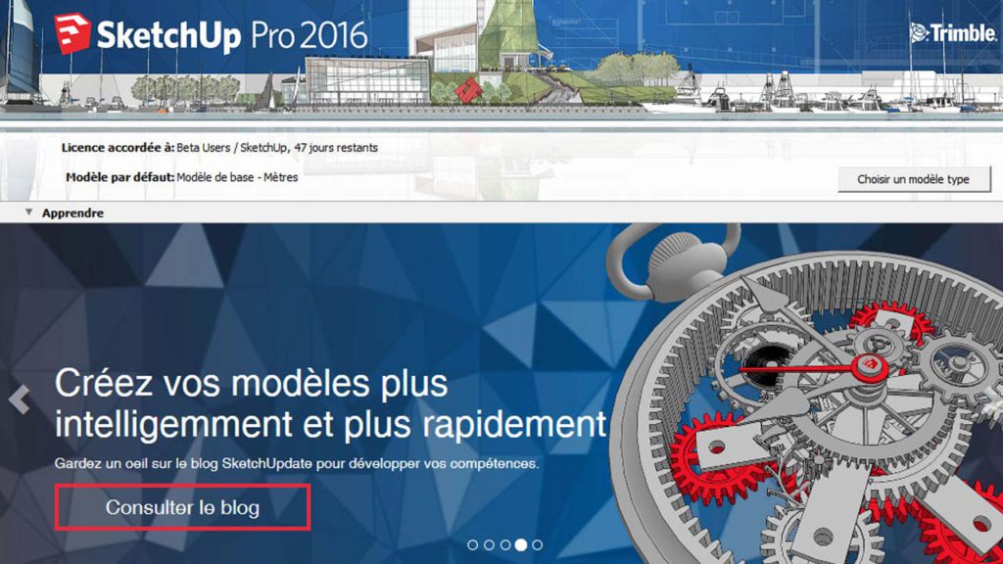The width and height of the screenshot is (1003, 564).
Task: Click the '47 jours restants' licence text
Action: (336, 148)
